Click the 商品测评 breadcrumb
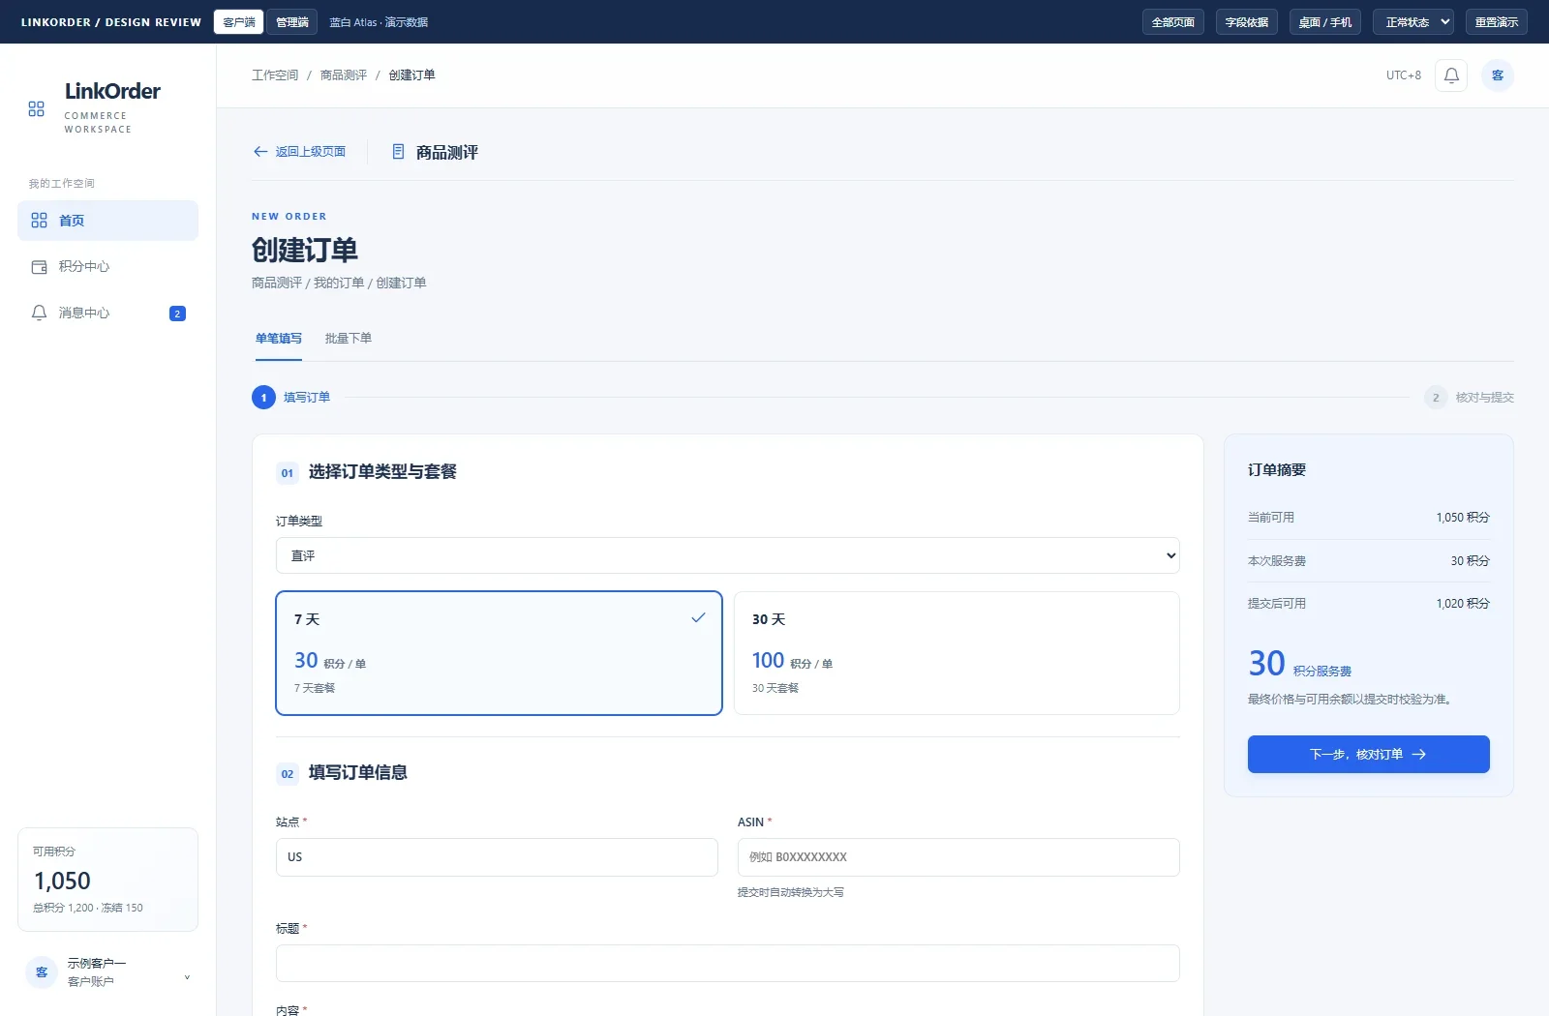 (344, 75)
